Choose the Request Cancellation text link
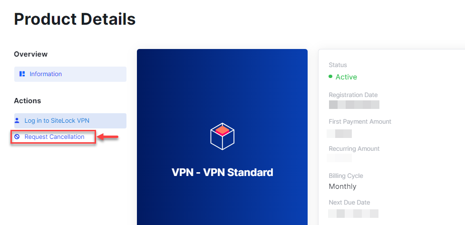Screen dimensions: 465x225 (x=54, y=137)
